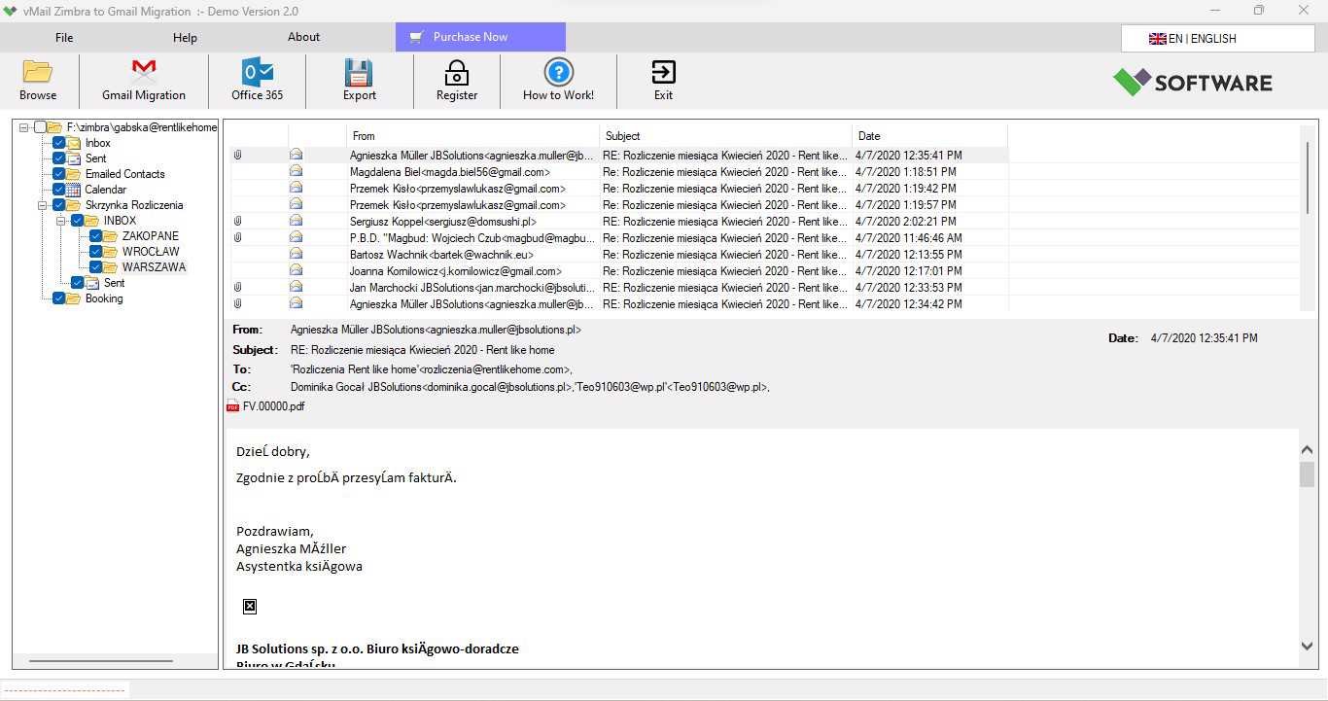Click paperclip icon on Sergiusz Koppel row

pyautogui.click(x=237, y=222)
